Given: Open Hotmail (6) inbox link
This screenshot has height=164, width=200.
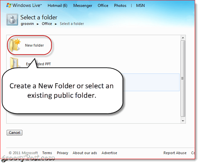Looking at the screenshot, I should pos(57,5).
